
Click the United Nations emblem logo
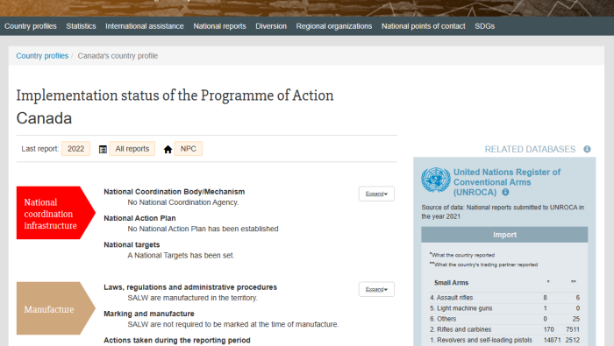tap(436, 180)
